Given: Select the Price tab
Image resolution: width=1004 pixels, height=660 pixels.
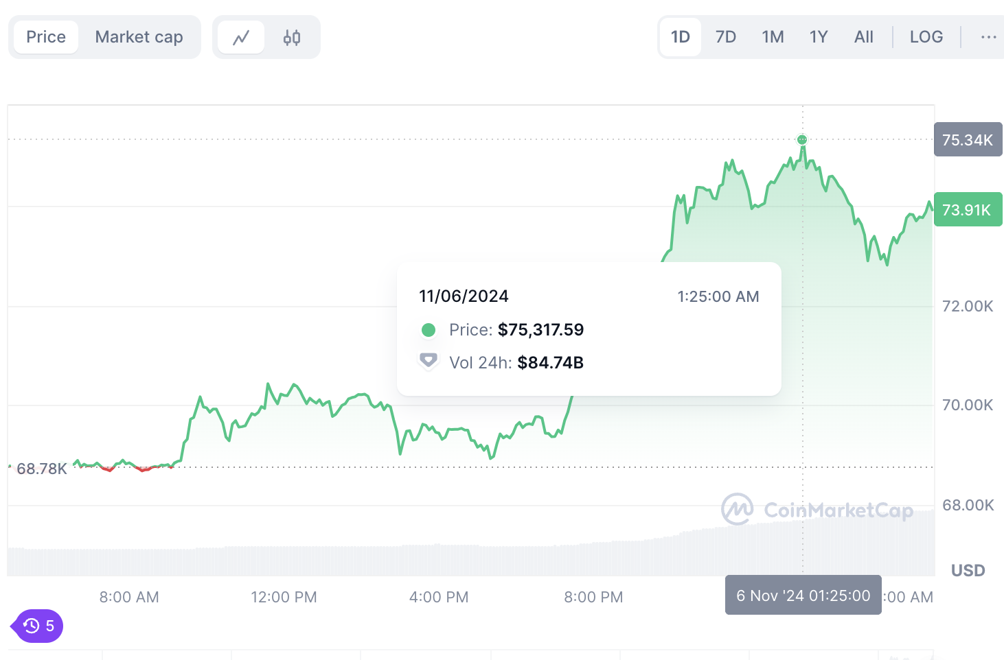Looking at the screenshot, I should (46, 37).
